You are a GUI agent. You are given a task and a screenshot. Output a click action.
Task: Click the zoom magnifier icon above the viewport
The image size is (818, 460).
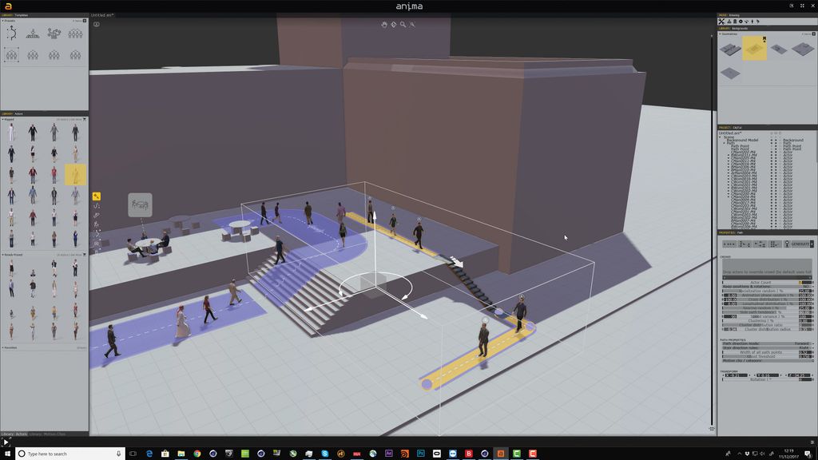(x=403, y=25)
